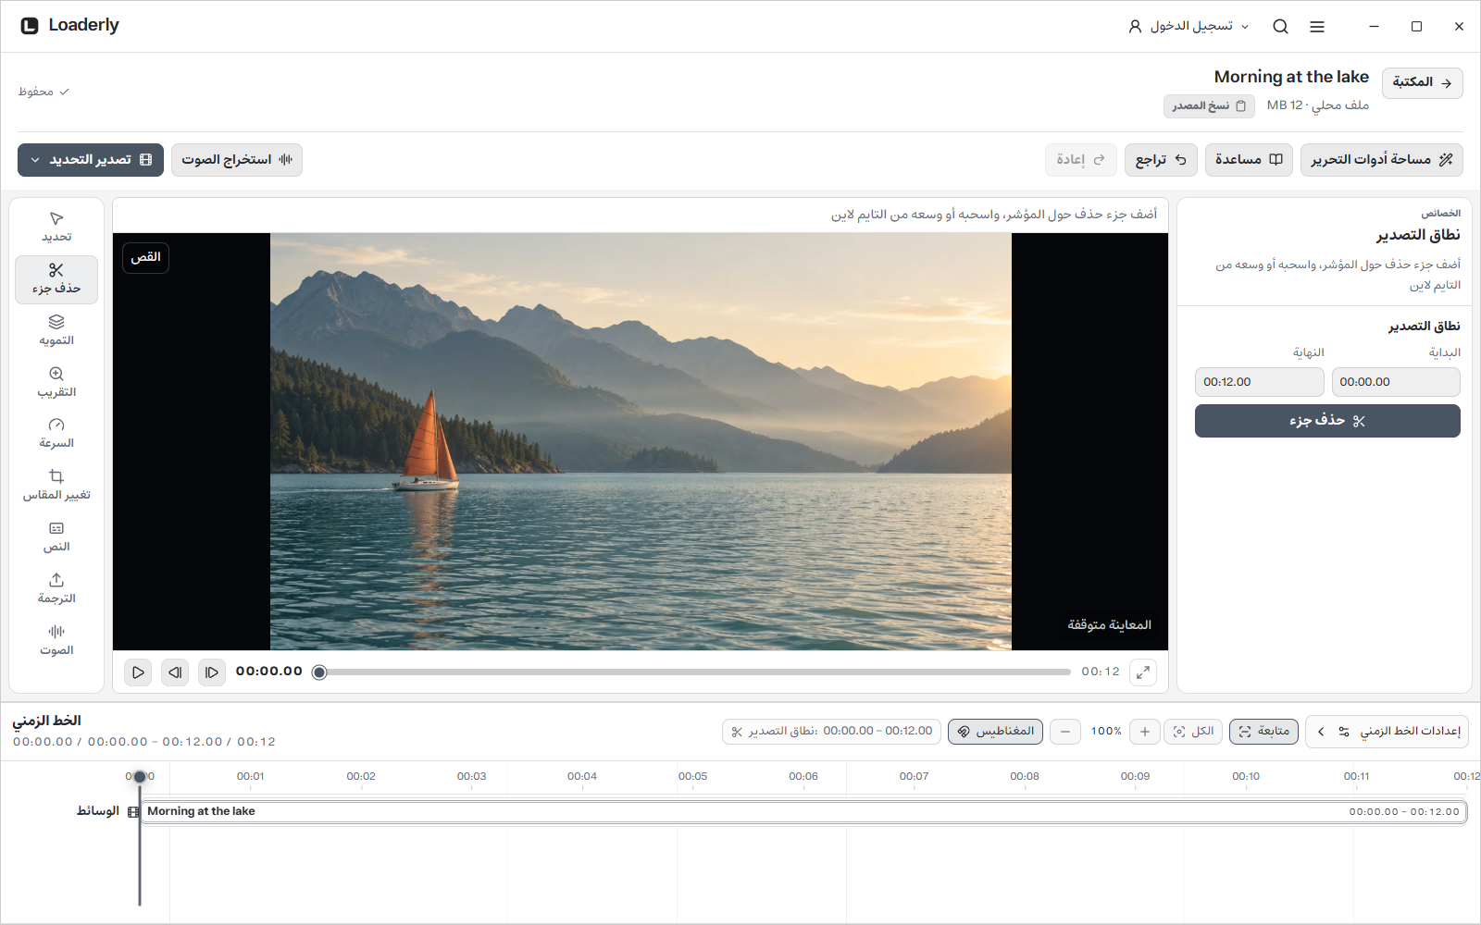Go back to المكتبة library
Image resolution: width=1481 pixels, height=925 pixels.
[1423, 82]
